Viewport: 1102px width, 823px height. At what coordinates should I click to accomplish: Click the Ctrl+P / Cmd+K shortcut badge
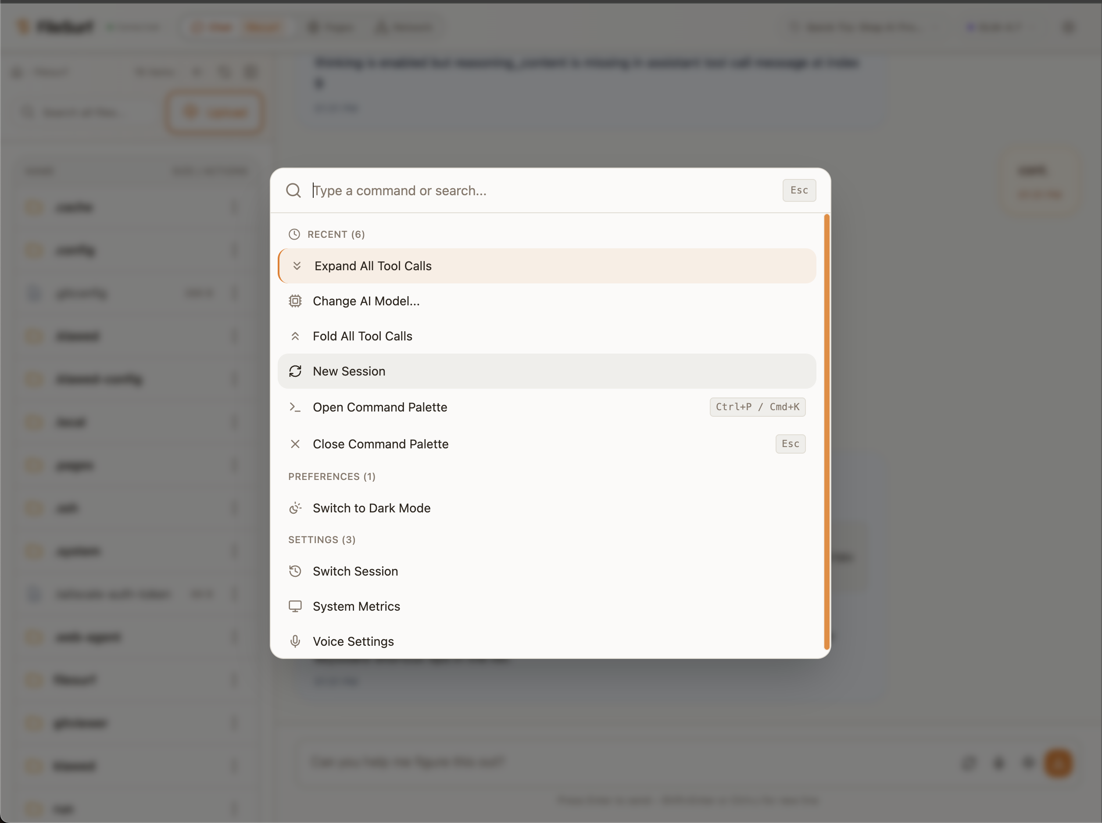tap(757, 407)
